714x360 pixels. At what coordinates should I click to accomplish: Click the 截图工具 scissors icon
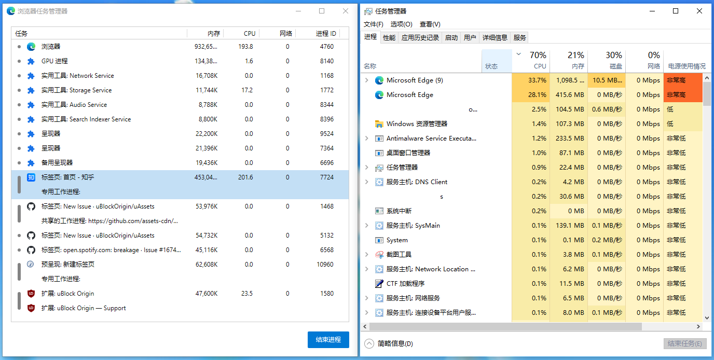378,254
